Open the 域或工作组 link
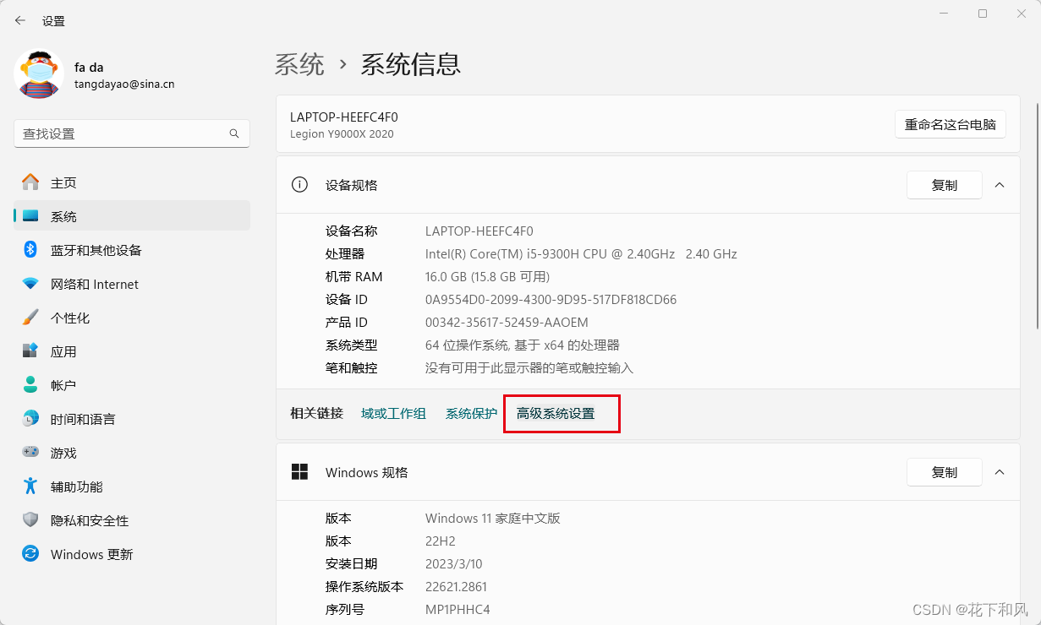The image size is (1041, 625). (x=393, y=414)
